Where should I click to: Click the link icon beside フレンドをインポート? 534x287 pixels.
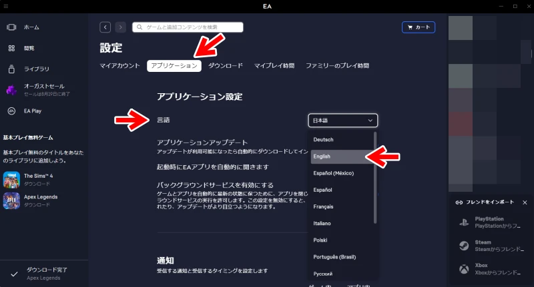click(459, 202)
